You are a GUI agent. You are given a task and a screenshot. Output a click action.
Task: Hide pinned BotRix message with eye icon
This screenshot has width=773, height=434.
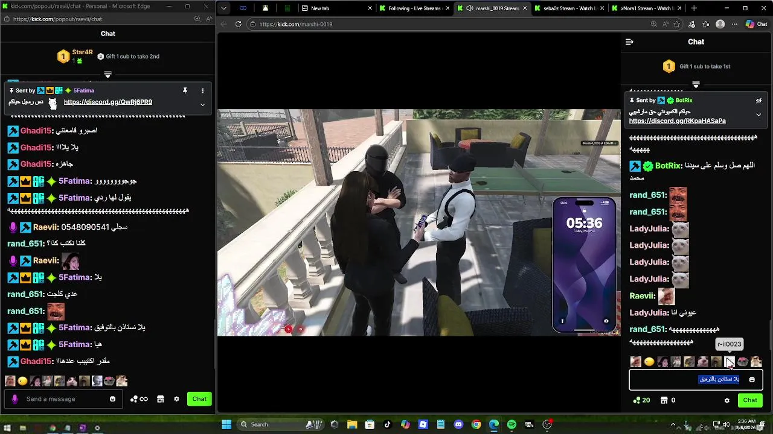click(759, 101)
